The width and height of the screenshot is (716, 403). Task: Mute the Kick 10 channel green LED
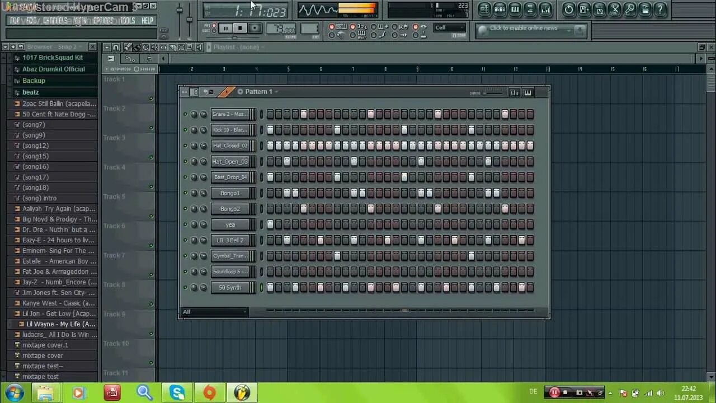coord(185,130)
